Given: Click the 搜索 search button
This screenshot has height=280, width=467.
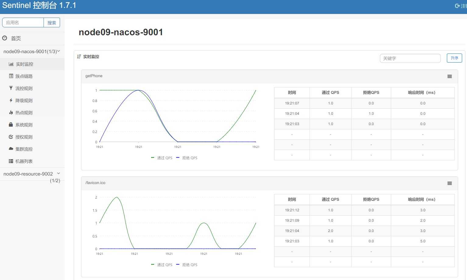Looking at the screenshot, I should point(52,23).
